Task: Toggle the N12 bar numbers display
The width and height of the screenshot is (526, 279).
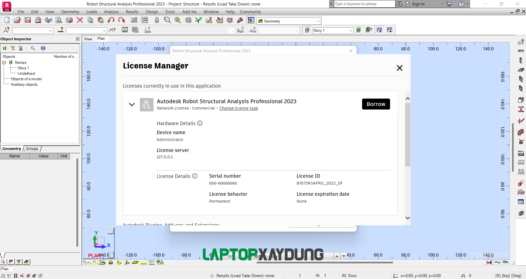Action: [x=102, y=262]
